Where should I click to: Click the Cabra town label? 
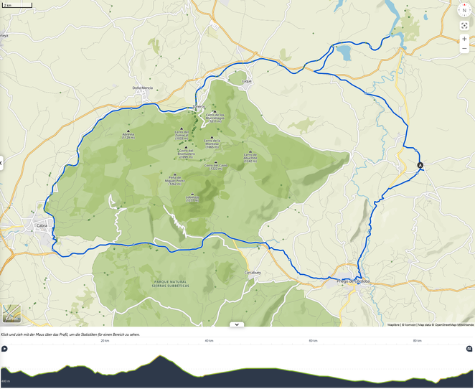click(x=42, y=225)
